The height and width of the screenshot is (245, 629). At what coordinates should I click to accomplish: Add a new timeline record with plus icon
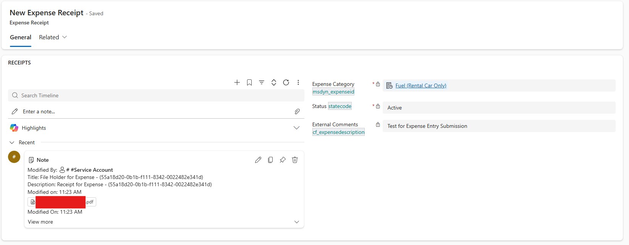click(237, 82)
